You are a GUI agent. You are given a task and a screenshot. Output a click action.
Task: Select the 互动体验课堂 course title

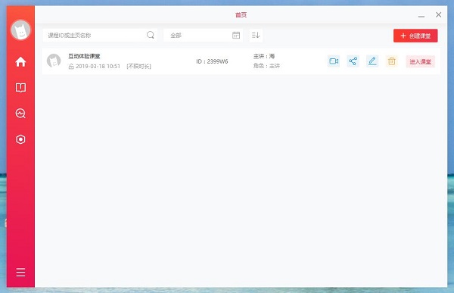tap(84, 56)
